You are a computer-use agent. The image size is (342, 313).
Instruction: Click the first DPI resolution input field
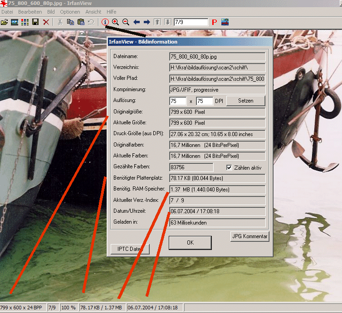coord(178,101)
